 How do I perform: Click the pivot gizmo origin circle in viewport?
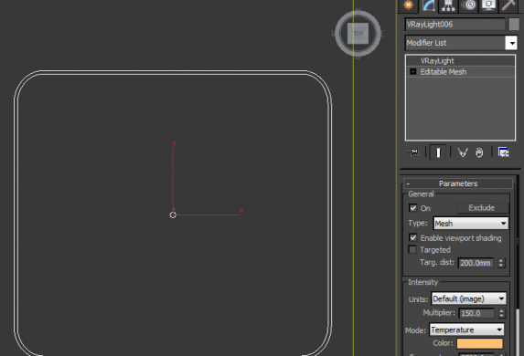coord(173,215)
